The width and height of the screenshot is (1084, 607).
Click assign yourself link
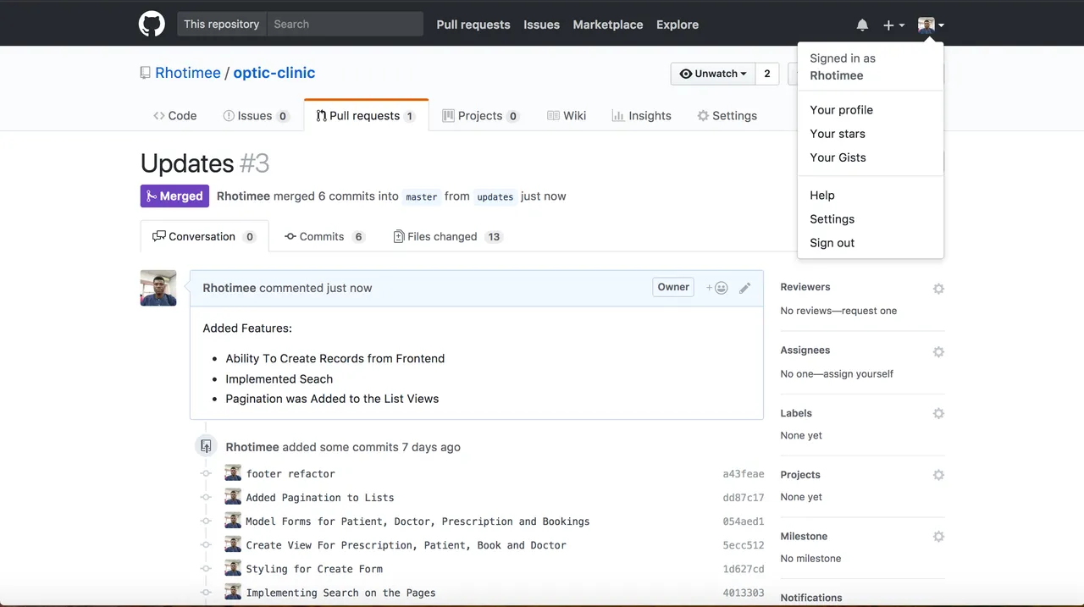(x=856, y=373)
